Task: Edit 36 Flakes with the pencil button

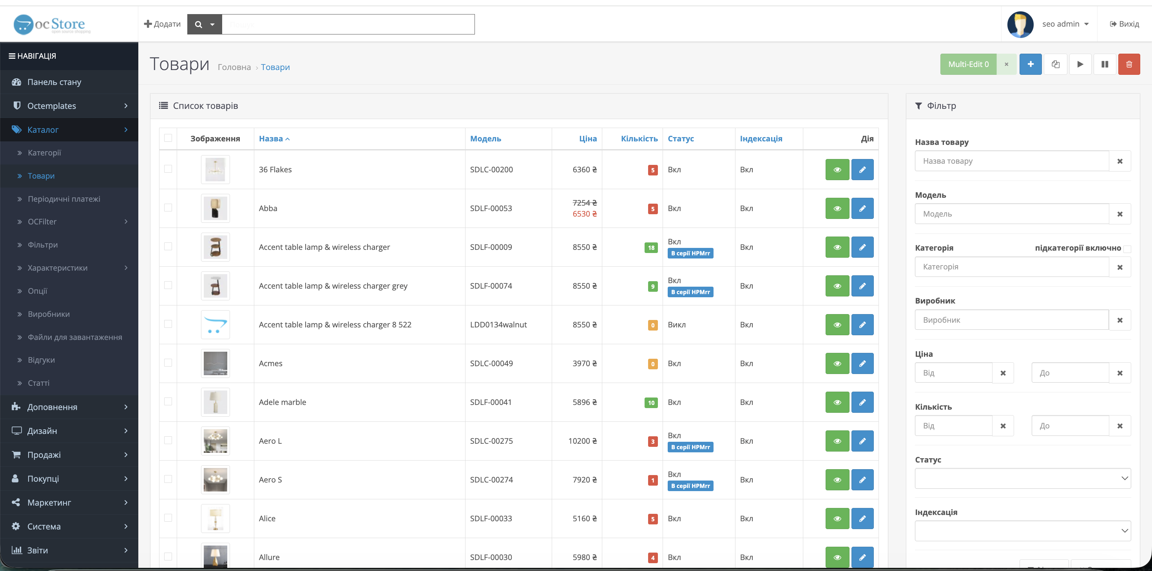Action: point(862,170)
